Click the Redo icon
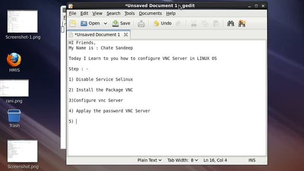Image resolution: width=304 pixels, height=171 pixels. pos(179,23)
